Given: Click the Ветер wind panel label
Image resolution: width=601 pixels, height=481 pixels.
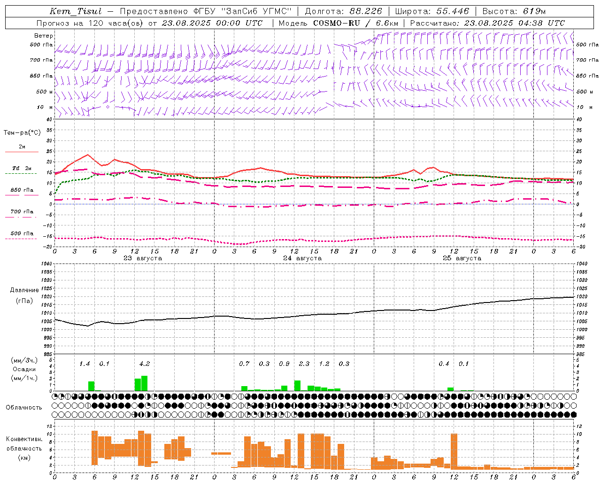Looking at the screenshot, I should click(x=44, y=36).
